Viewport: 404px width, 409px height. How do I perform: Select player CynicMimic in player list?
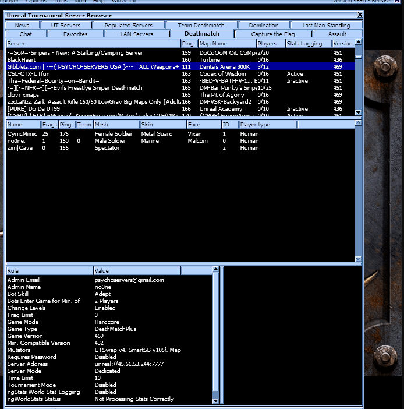coord(180,134)
